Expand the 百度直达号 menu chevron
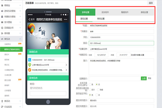162x108 pixels. coord(20,28)
